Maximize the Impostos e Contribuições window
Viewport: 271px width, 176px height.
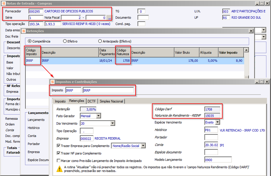click(262, 82)
